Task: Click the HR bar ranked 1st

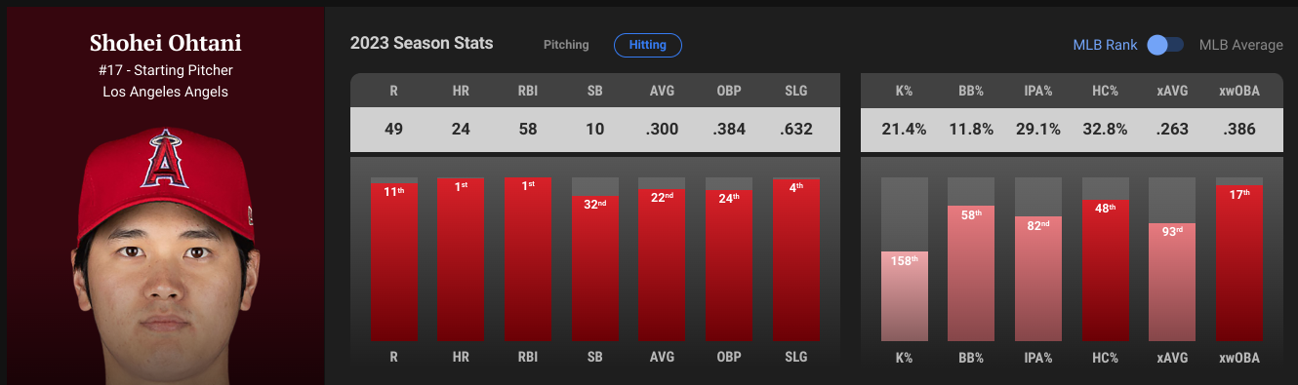Action: click(461, 259)
